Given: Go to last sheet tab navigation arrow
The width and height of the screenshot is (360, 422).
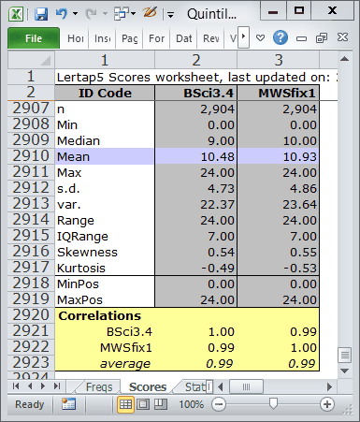Looking at the screenshot, I should coord(57,386).
